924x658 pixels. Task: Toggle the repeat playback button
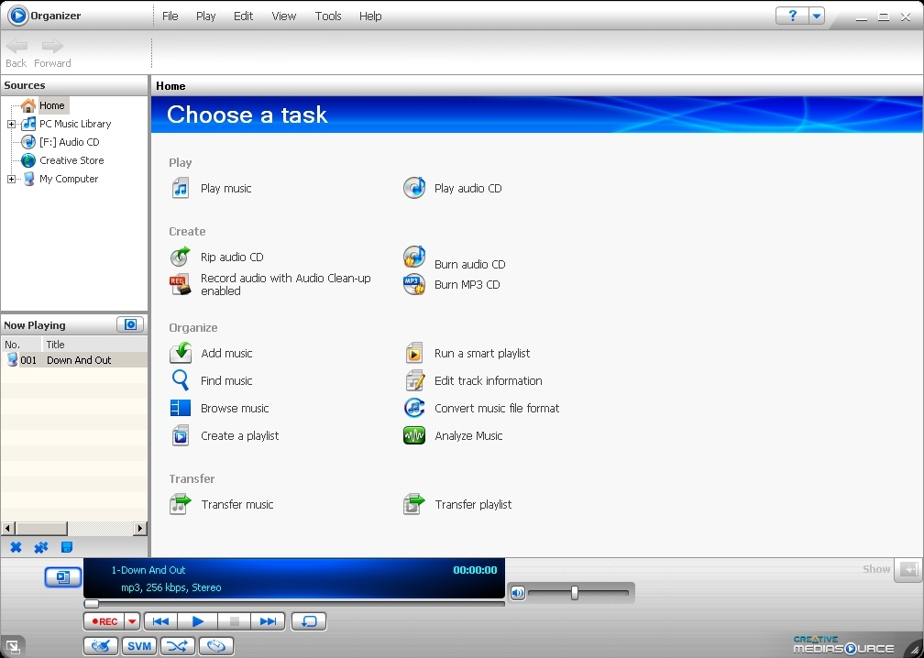pos(309,621)
